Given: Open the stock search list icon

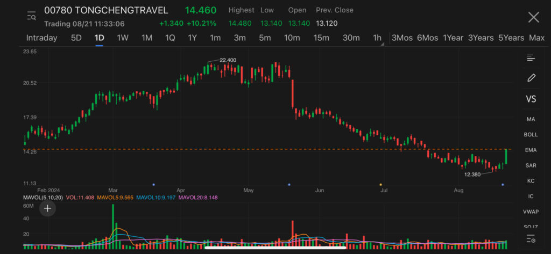Looking at the screenshot, I should pyautogui.click(x=32, y=16).
